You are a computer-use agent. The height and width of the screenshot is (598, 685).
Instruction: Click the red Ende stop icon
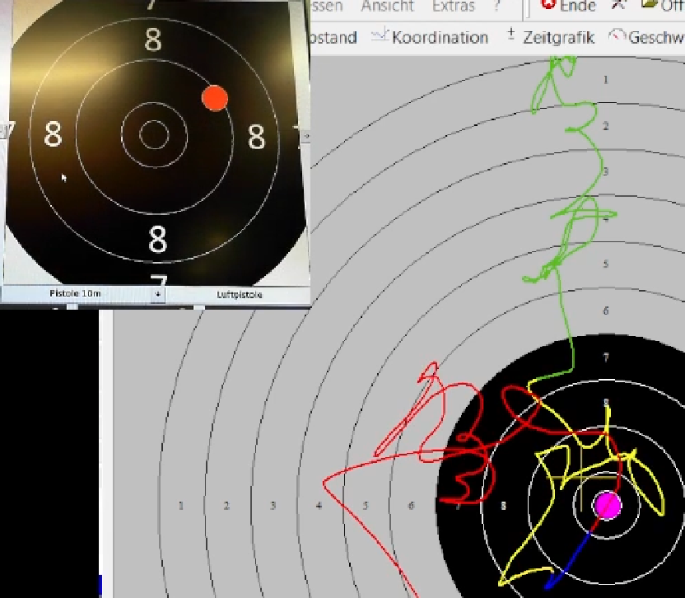tap(548, 7)
